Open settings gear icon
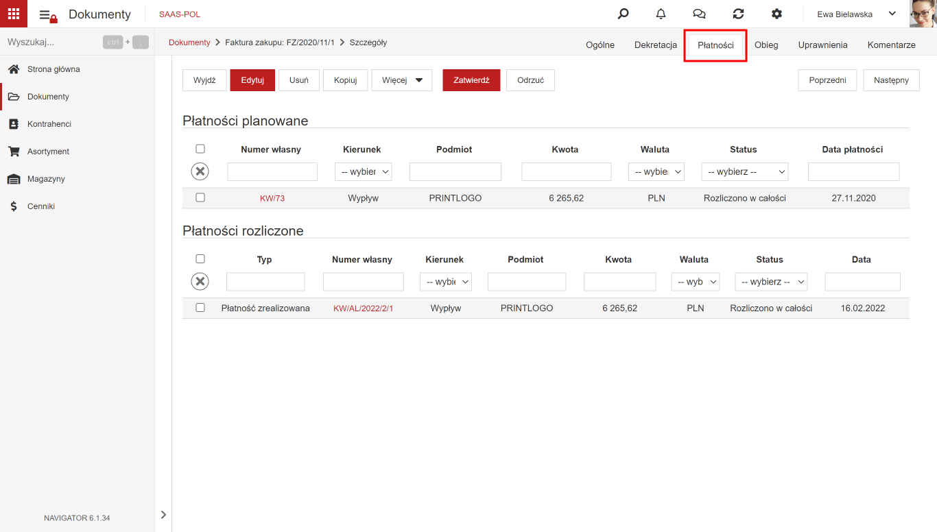The width and height of the screenshot is (937, 532). pos(776,14)
